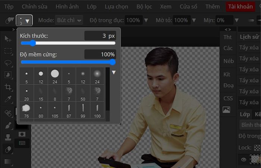
Task: Select the Eyedropper tool
Action: (x=8, y=99)
